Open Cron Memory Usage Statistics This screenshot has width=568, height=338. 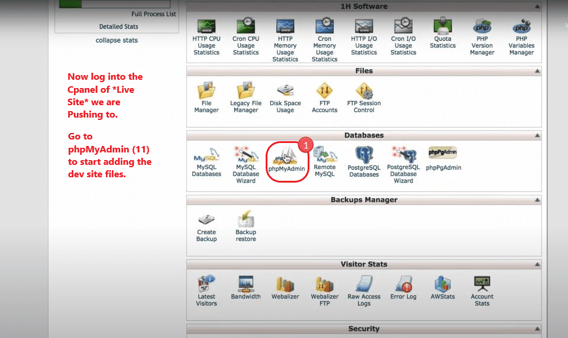[325, 41]
